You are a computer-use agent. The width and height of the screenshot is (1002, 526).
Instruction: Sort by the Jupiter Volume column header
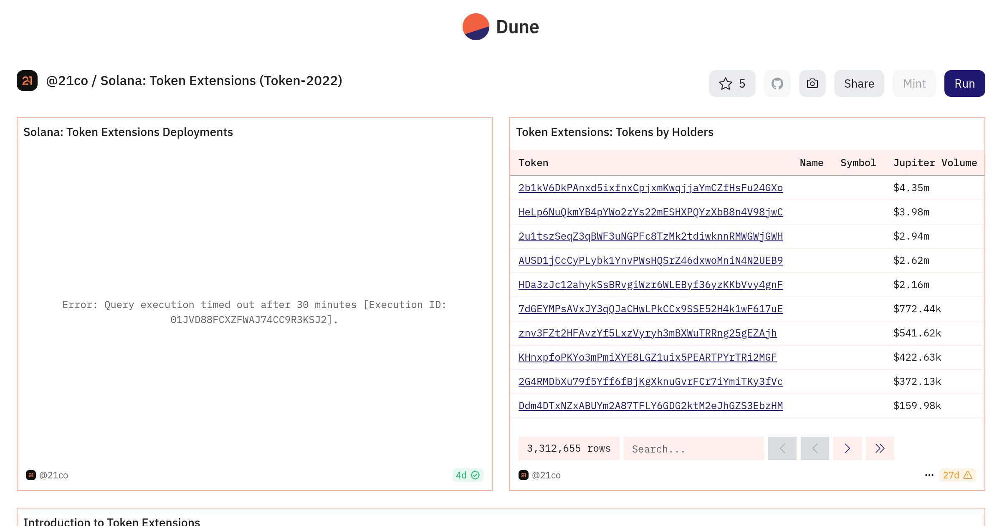click(935, 163)
